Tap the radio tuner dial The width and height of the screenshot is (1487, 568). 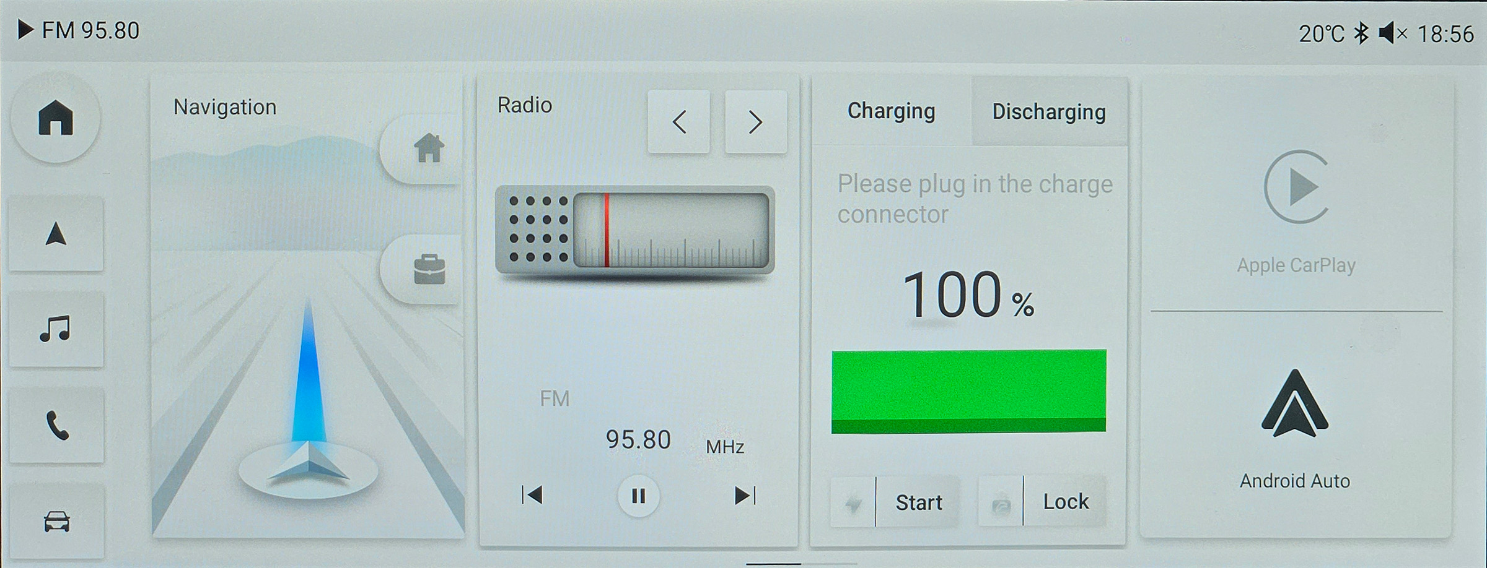tap(635, 231)
